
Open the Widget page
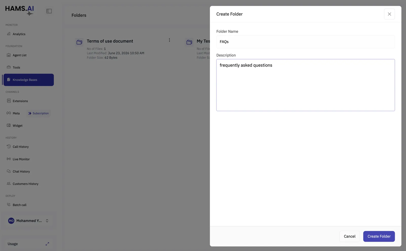(x=18, y=126)
